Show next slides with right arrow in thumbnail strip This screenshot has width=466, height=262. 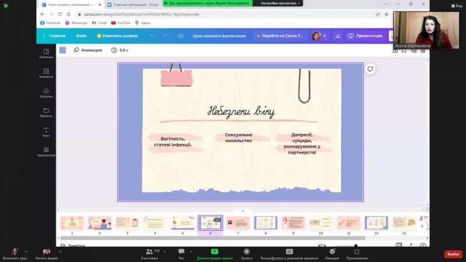[x=422, y=226]
